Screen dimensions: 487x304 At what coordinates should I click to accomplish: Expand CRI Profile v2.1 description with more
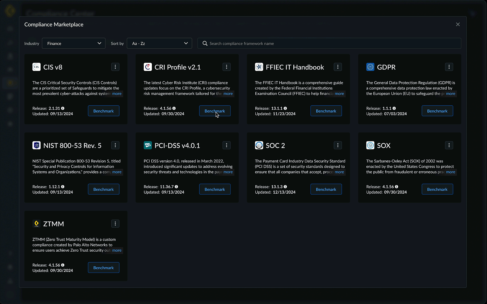coord(228,94)
